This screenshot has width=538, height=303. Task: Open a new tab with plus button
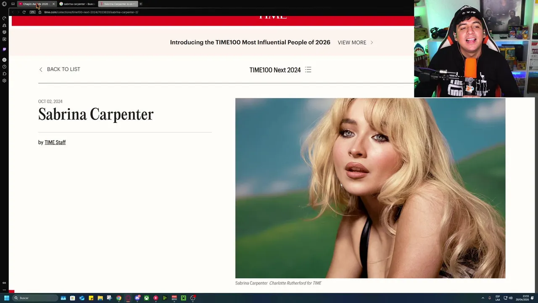pyautogui.click(x=141, y=4)
